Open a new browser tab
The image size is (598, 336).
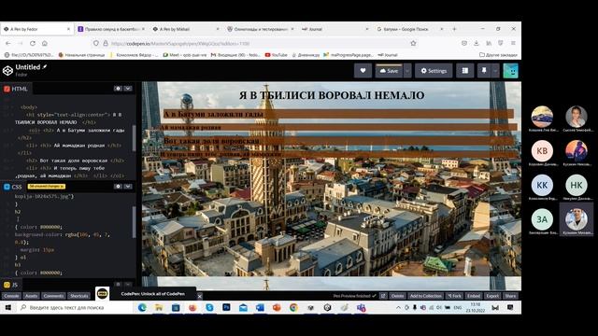pos(454,29)
